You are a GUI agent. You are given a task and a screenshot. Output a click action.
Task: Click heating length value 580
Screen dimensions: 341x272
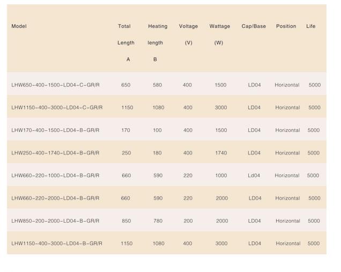coord(157,85)
